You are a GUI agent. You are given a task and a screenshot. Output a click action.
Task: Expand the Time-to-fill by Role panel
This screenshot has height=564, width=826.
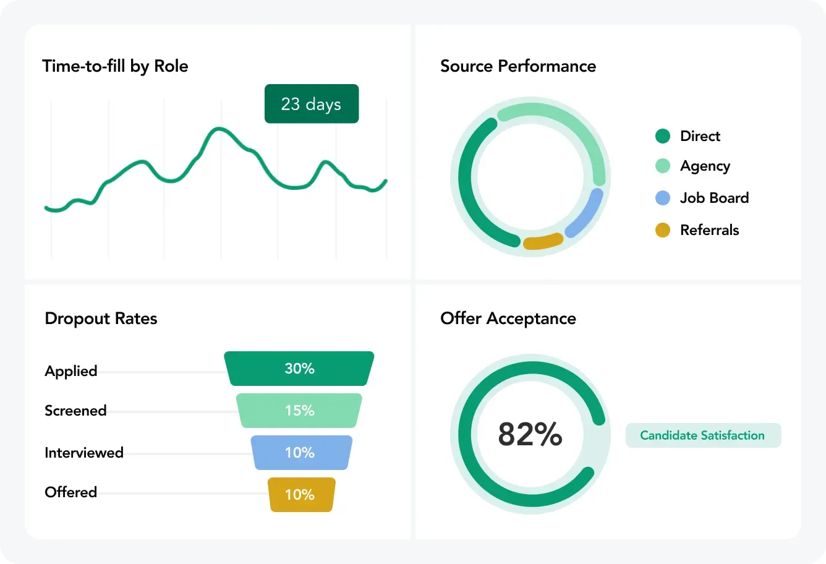click(x=115, y=66)
